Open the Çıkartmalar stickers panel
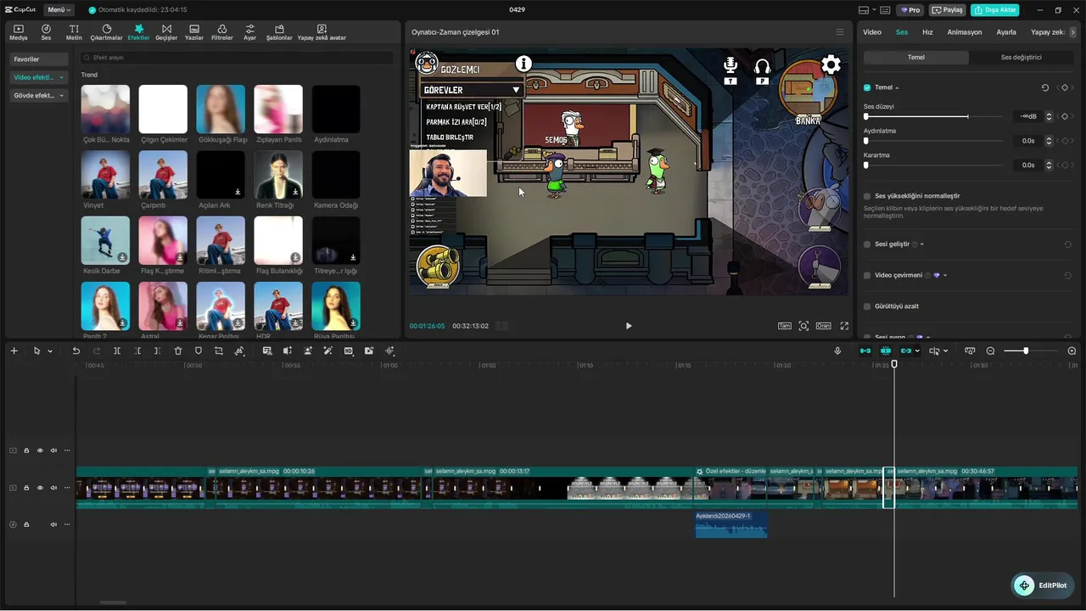Image resolution: width=1086 pixels, height=611 pixels. (106, 32)
